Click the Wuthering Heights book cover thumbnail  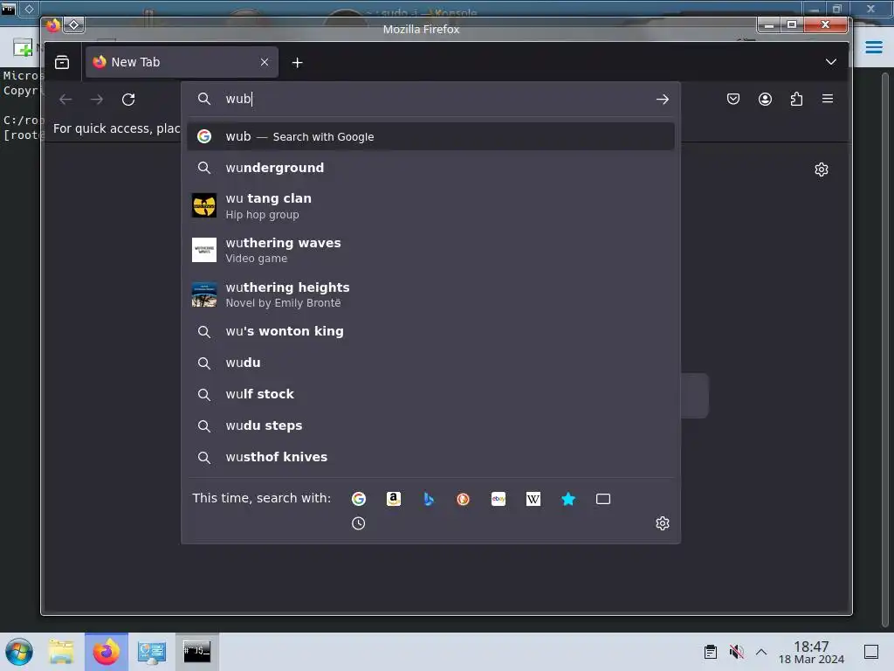click(x=204, y=294)
